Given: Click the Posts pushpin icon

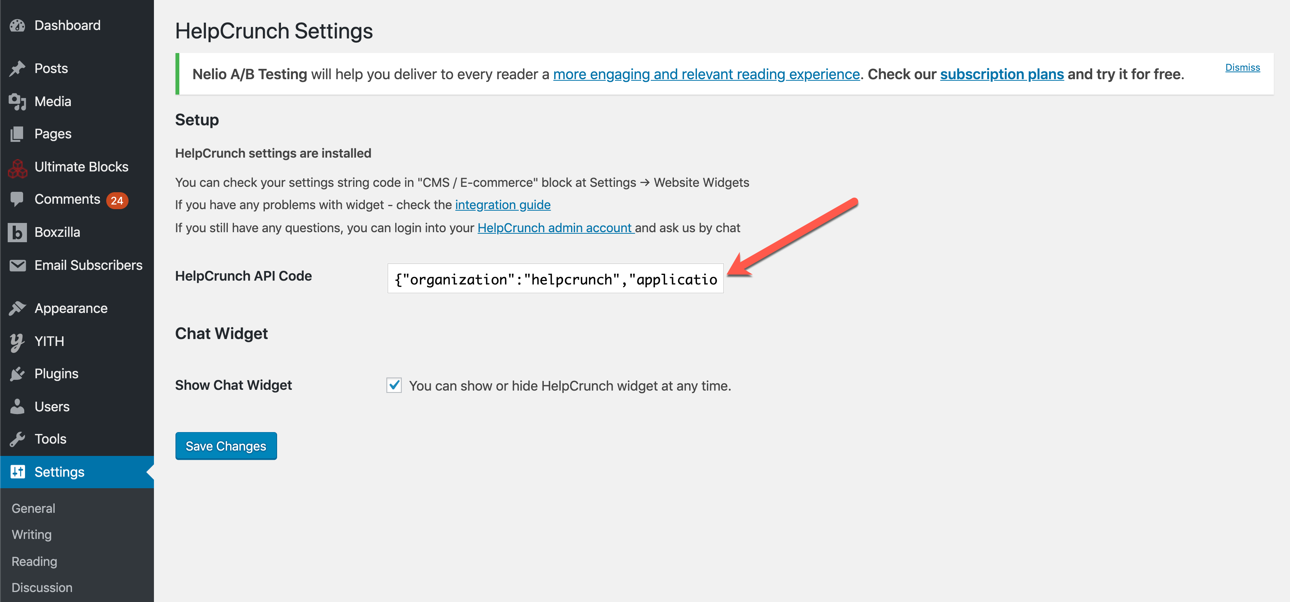Looking at the screenshot, I should (18, 68).
